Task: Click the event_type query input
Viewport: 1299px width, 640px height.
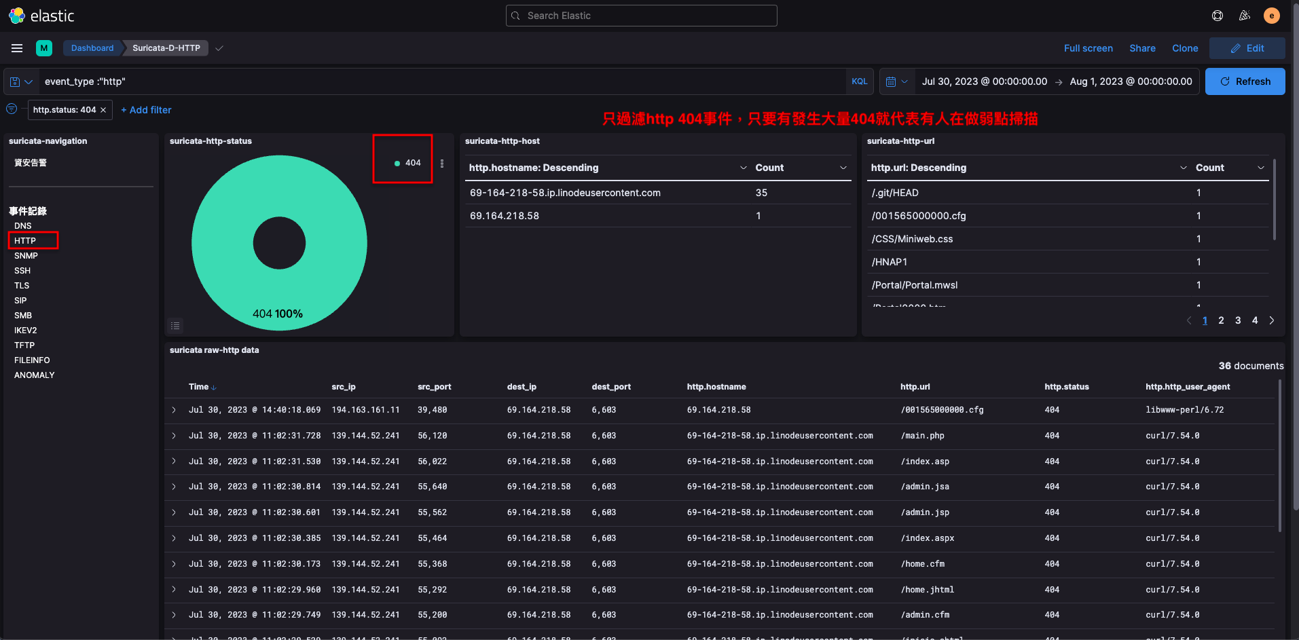Action: tap(441, 81)
